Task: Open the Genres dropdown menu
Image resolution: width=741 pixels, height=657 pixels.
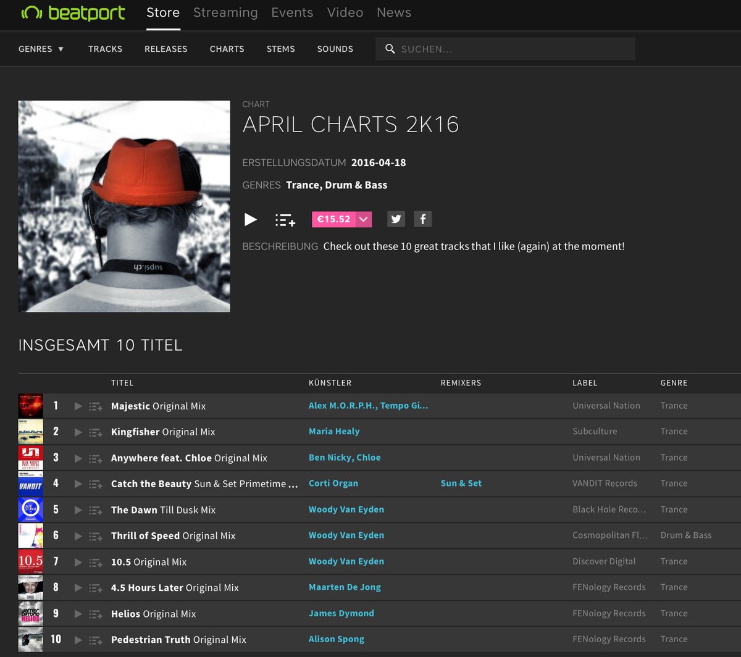Action: pos(41,49)
